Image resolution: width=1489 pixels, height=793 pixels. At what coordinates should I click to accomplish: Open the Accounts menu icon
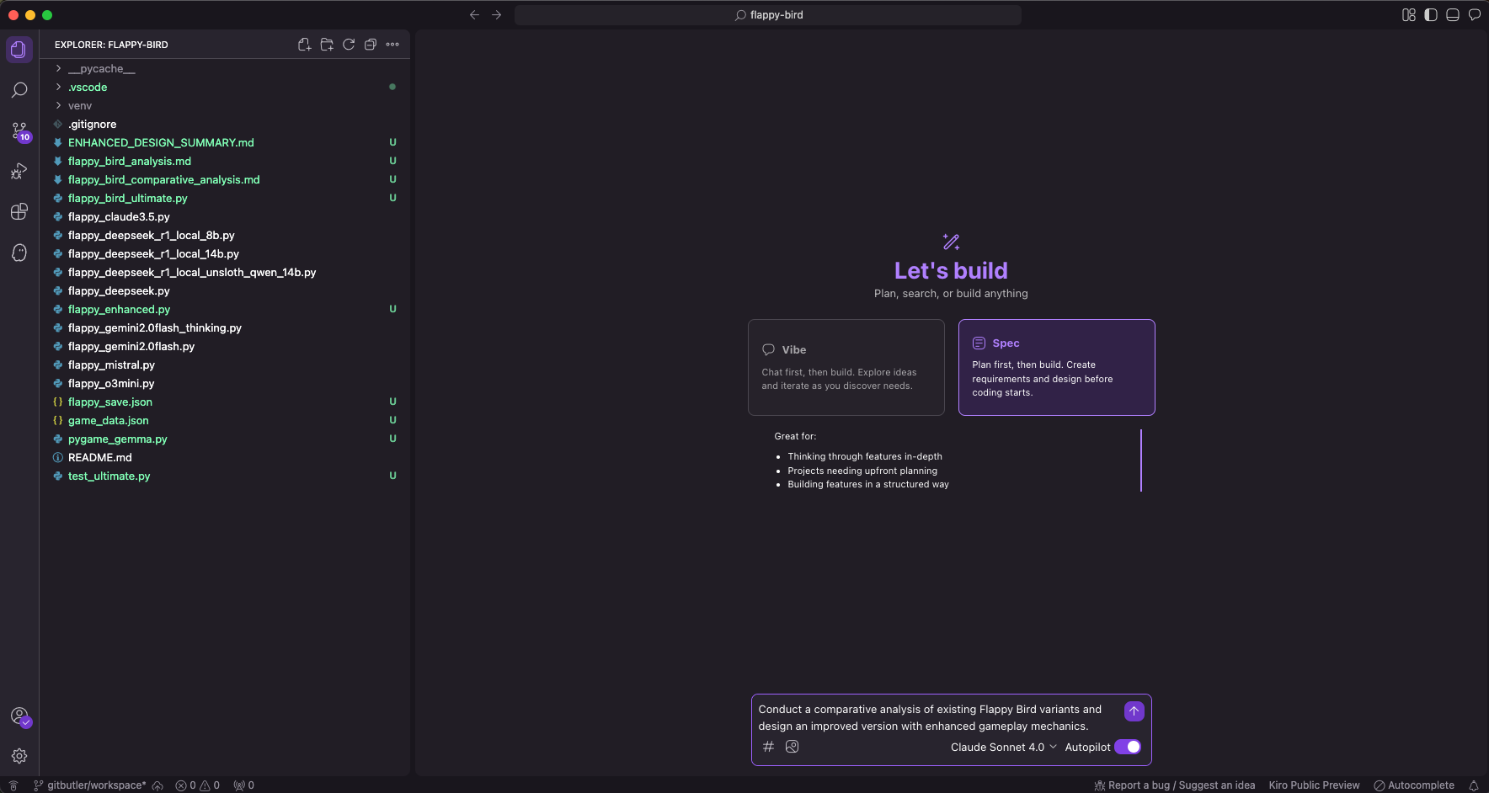[20, 716]
